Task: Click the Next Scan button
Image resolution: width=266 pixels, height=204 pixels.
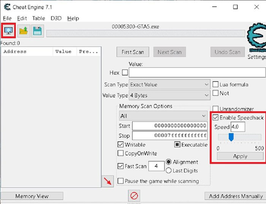Action: [169, 52]
